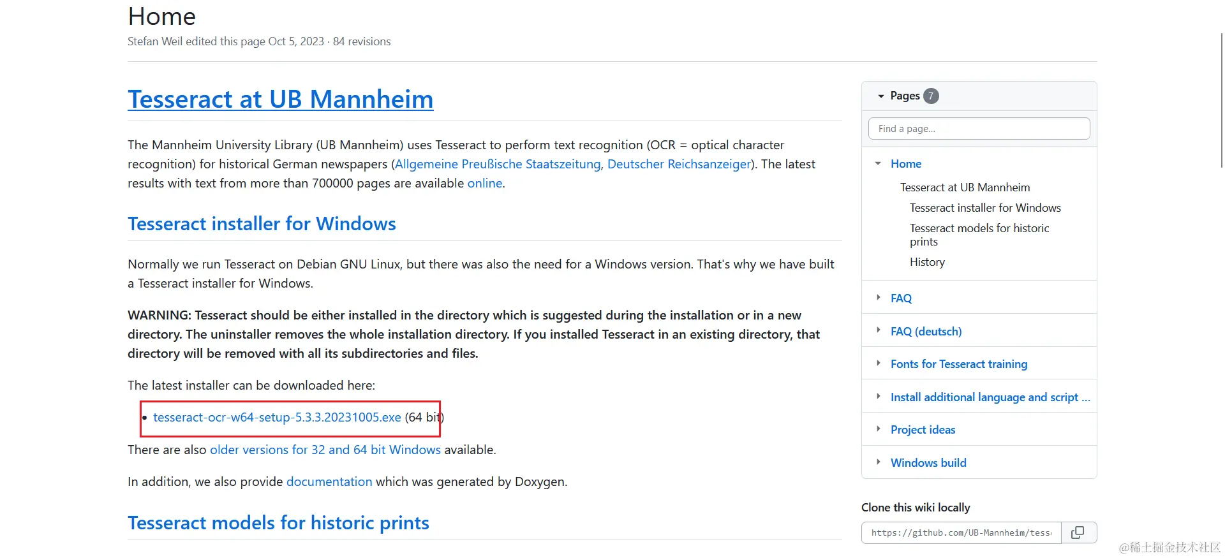
Task: Expand the Windows build entry
Action: [x=878, y=462]
